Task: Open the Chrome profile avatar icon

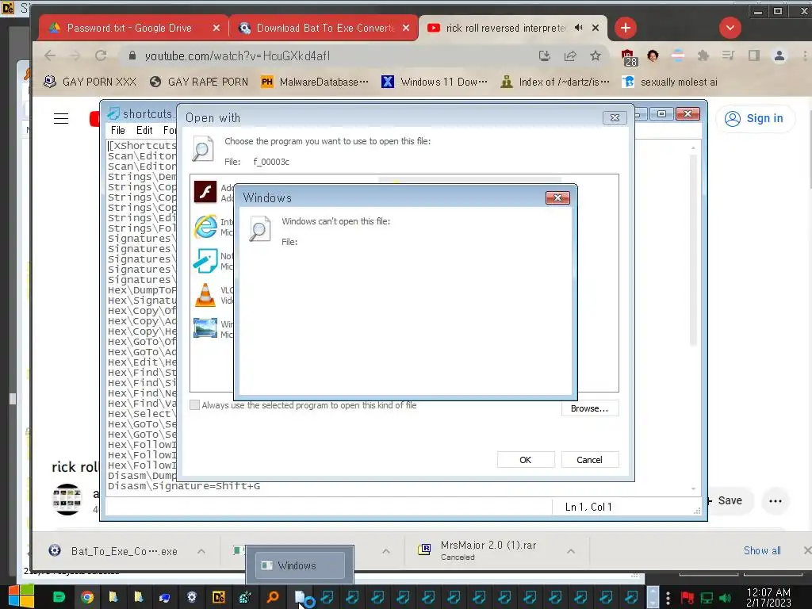Action: [x=779, y=56]
